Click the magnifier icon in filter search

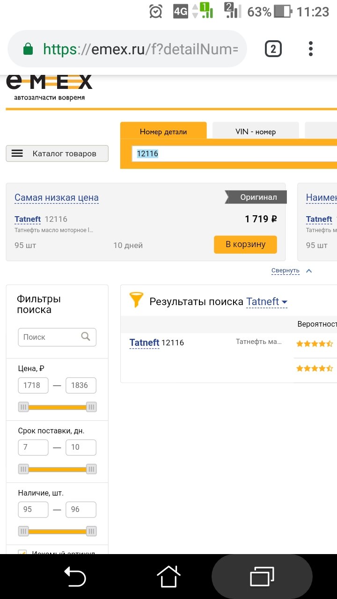pyautogui.click(x=86, y=336)
